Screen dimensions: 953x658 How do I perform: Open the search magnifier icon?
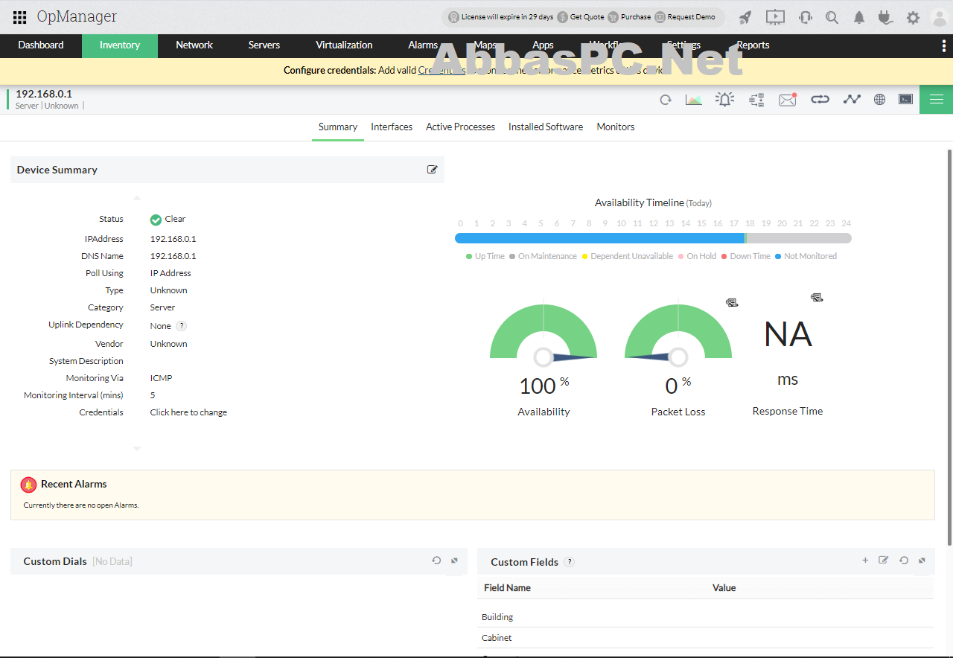pos(832,17)
